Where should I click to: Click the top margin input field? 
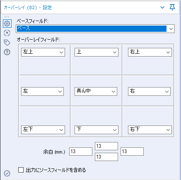pyautogui.click(x=106, y=146)
